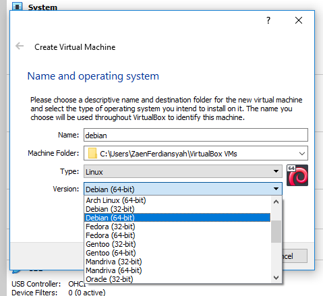Screen dimensions: 323x296
Task: Click the version list scrollbar thumb
Action: 276,231
